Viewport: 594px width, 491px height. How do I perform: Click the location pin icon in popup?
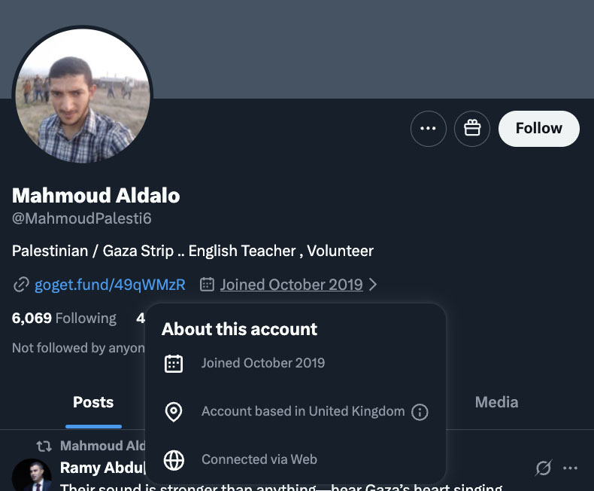point(174,412)
